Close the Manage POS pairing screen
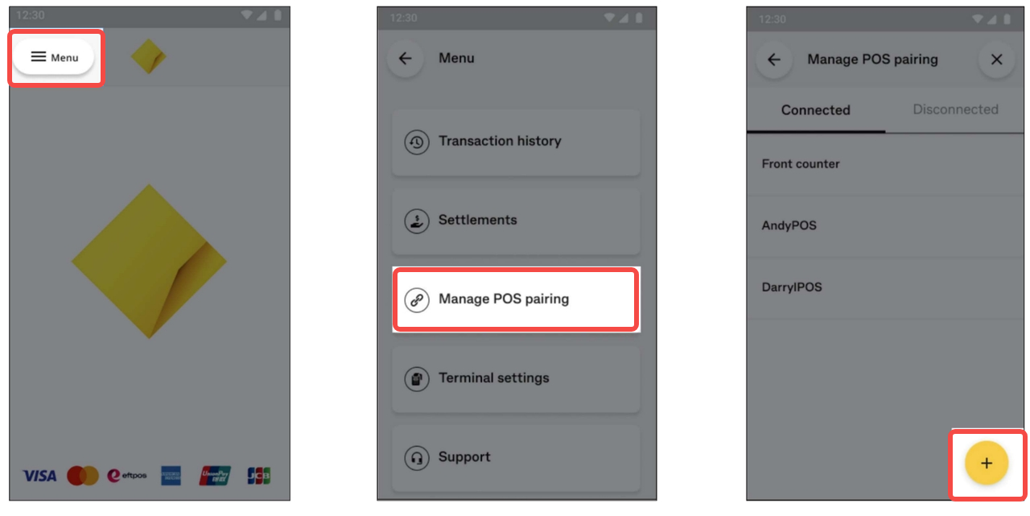 pos(996,60)
